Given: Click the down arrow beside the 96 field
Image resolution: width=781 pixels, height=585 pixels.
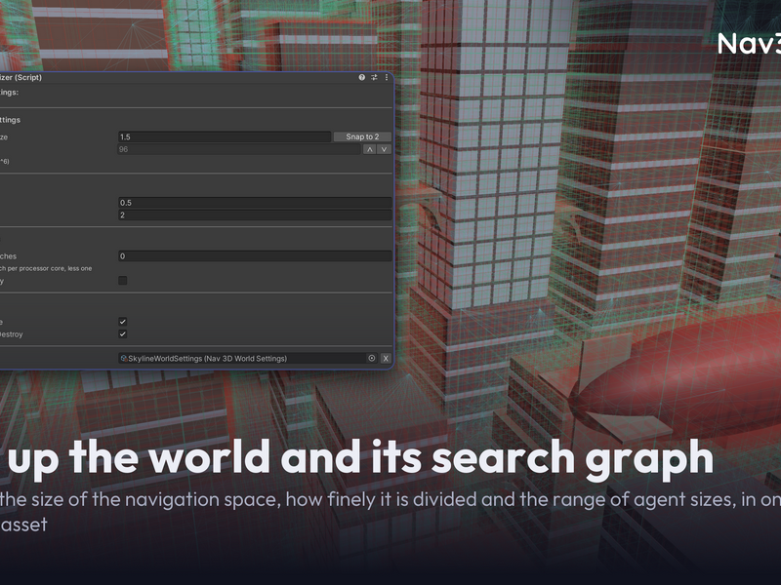Looking at the screenshot, I should point(384,149).
